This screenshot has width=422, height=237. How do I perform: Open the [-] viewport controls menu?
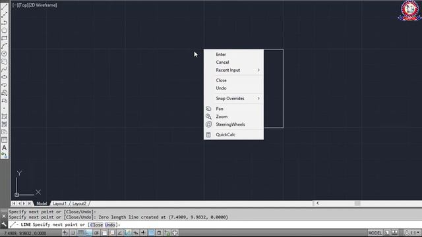(15, 5)
